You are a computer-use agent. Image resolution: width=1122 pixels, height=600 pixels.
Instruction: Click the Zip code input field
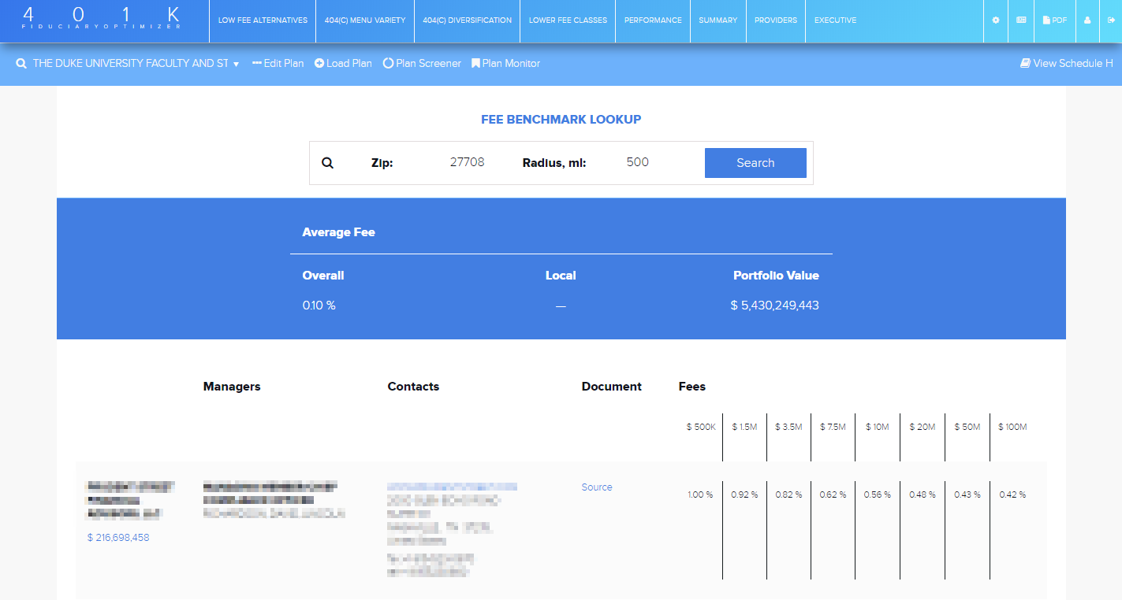467,163
